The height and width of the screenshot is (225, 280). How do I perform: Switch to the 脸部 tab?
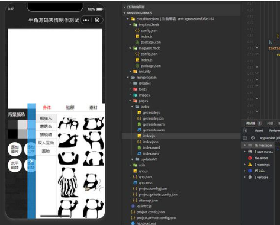tap(70, 108)
